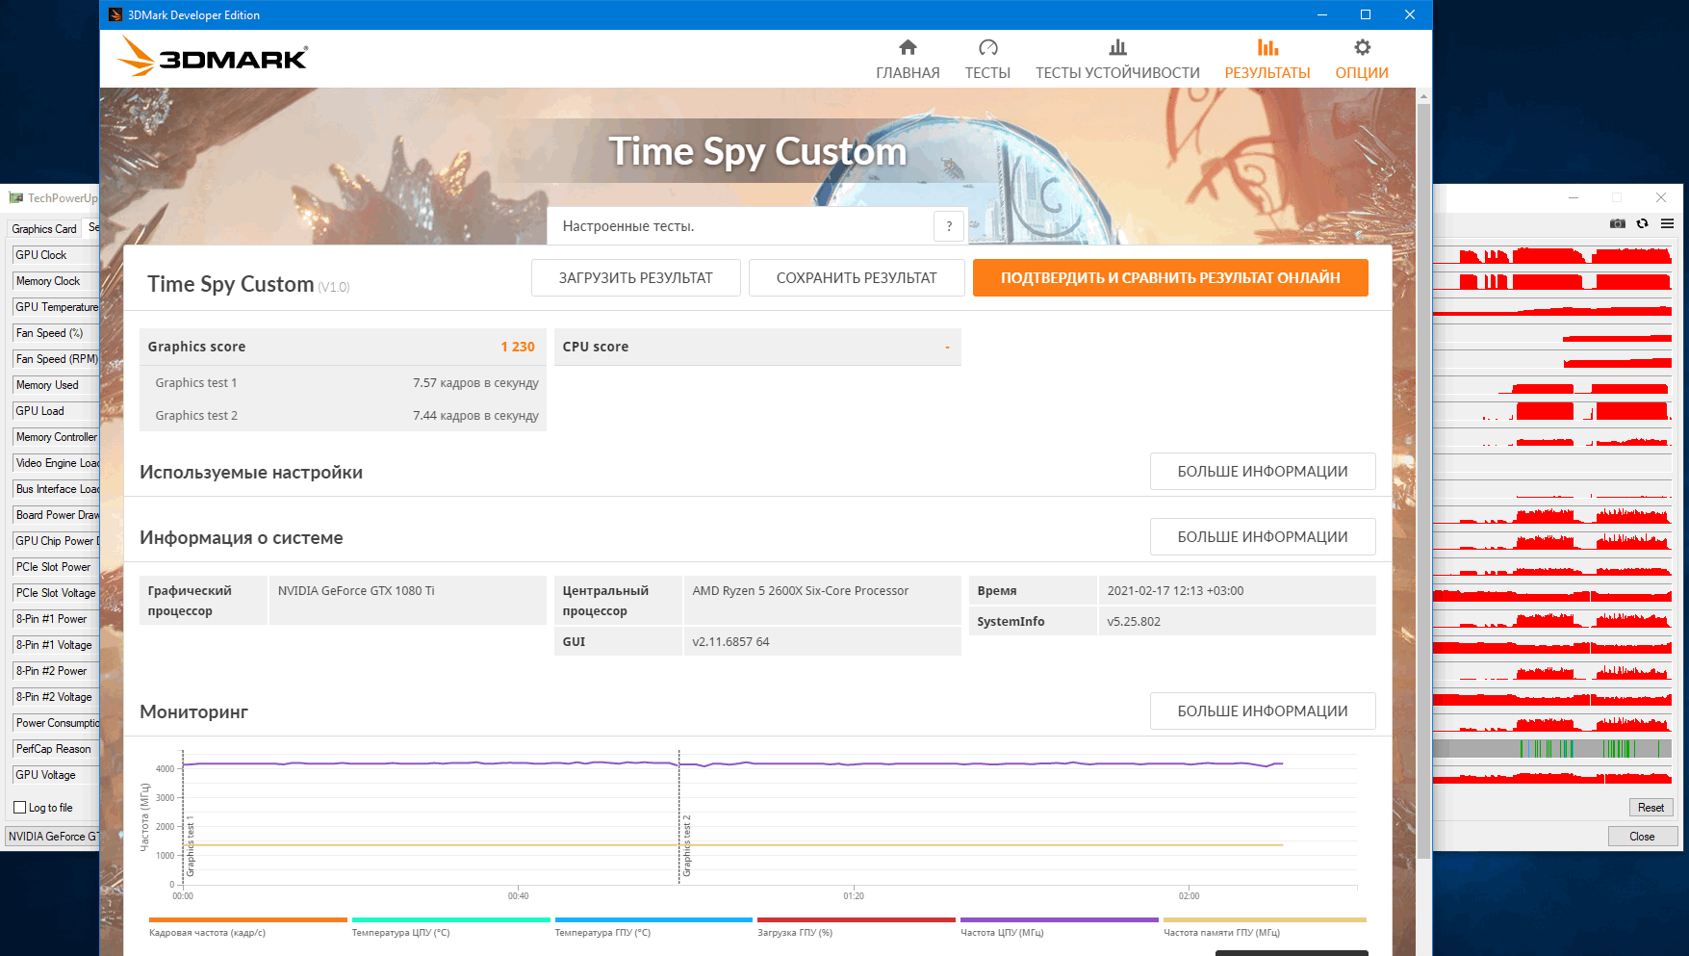Open options via the gear icon
The width and height of the screenshot is (1689, 956).
[x=1362, y=47]
